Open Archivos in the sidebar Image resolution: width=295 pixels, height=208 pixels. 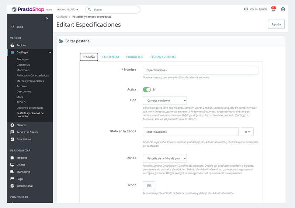22,86
